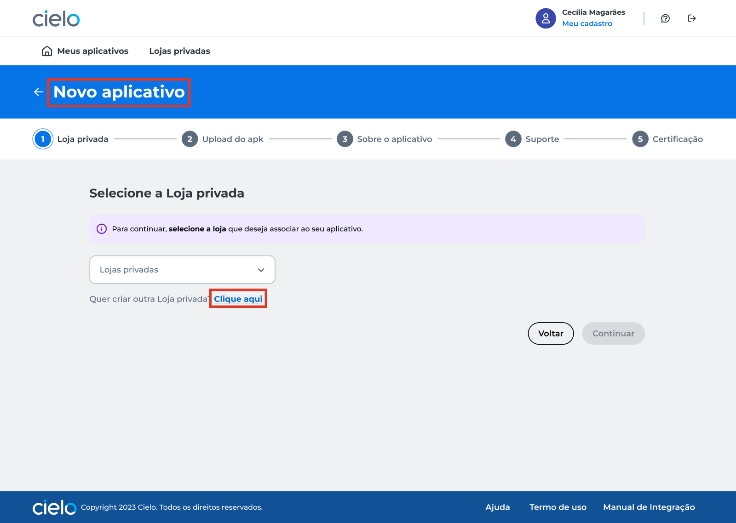
Task: Click the Copyright 2023 Cielo text
Action: [x=172, y=507]
